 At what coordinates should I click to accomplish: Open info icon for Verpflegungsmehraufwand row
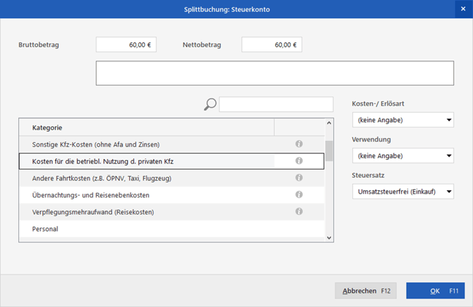click(x=299, y=211)
